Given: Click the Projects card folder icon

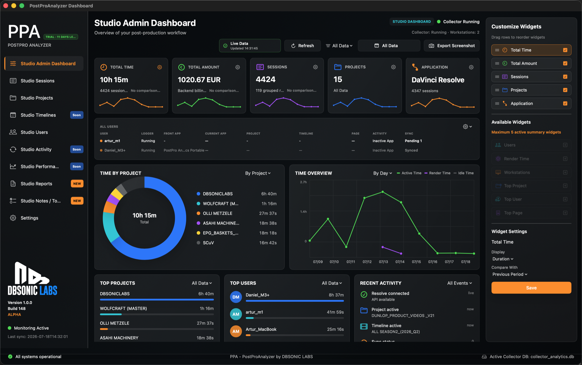Looking at the screenshot, I should pyautogui.click(x=338, y=67).
